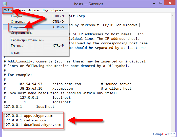This screenshot has height=137, width=177.
Task: Close the hosts Notepad window
Action: (170, 3)
